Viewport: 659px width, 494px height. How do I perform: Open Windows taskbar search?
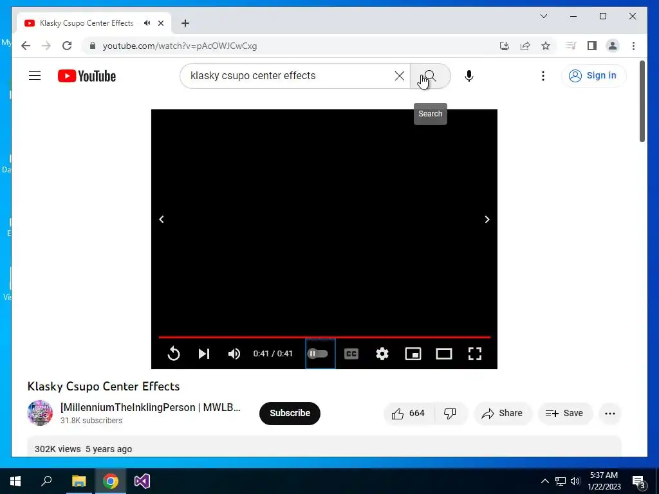[46, 481]
